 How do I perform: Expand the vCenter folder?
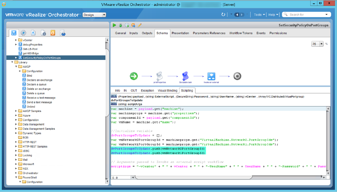coord(16,40)
